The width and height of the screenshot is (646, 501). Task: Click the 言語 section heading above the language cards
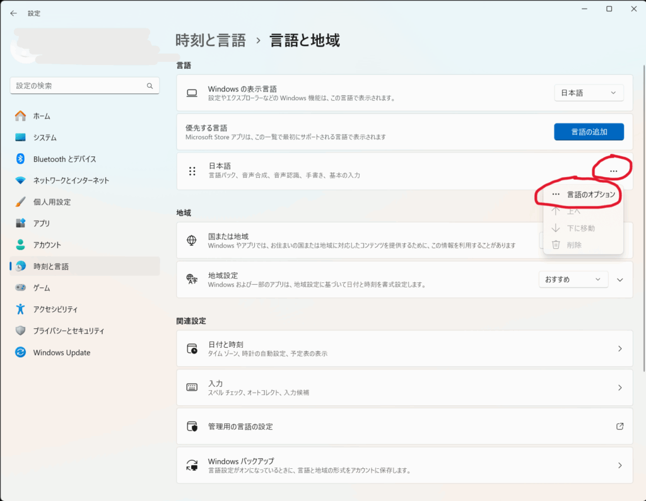click(x=184, y=66)
